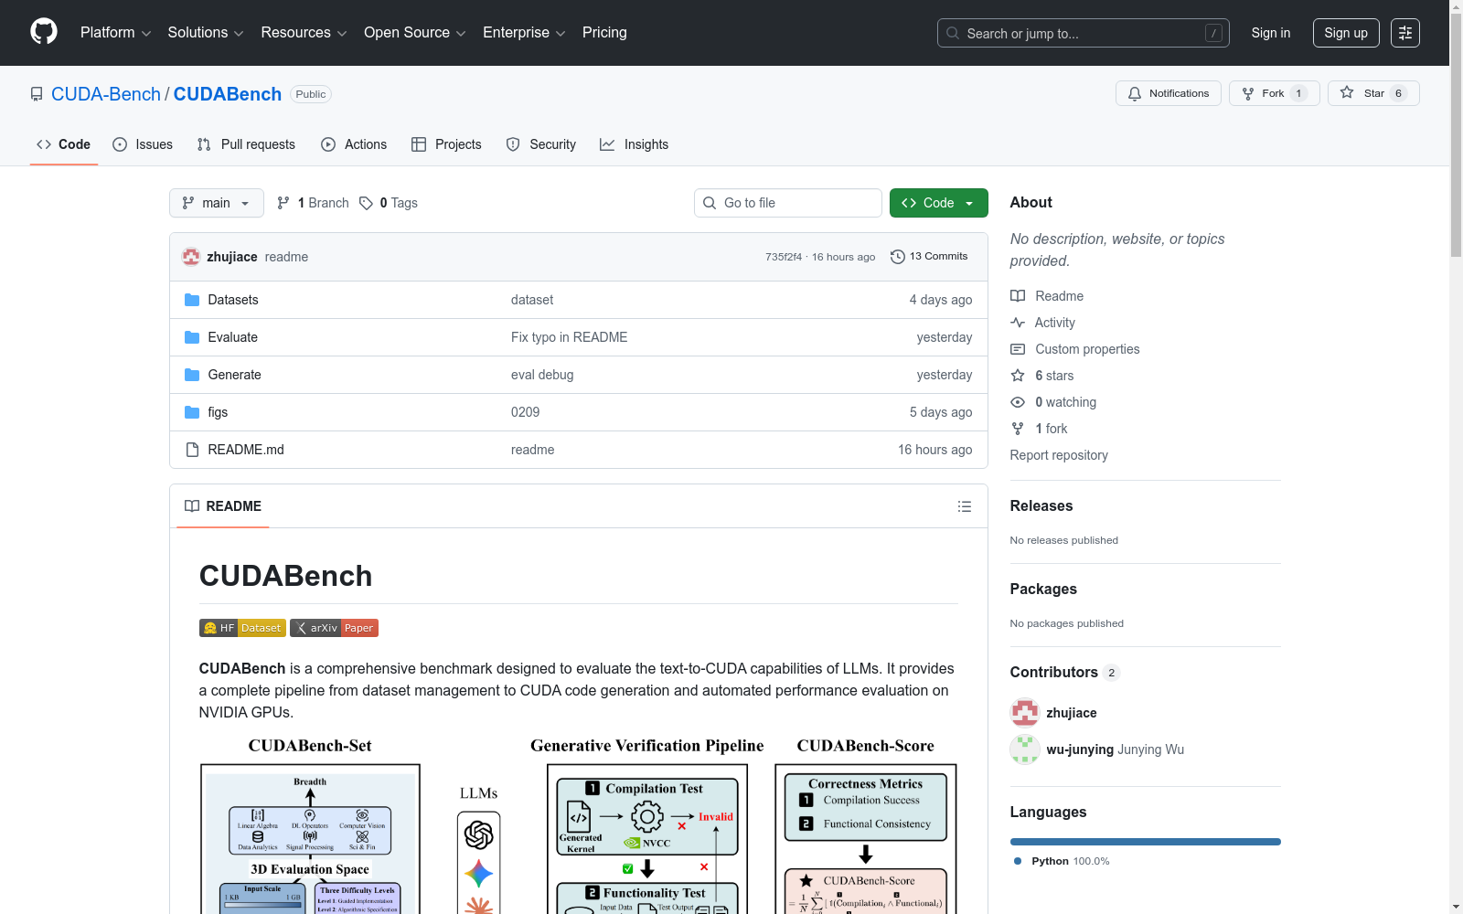This screenshot has width=1463, height=914.
Task: Click the star icon next to 6 stars
Action: click(x=1018, y=376)
